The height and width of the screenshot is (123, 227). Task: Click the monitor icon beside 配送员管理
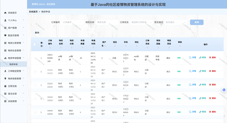[5, 35]
